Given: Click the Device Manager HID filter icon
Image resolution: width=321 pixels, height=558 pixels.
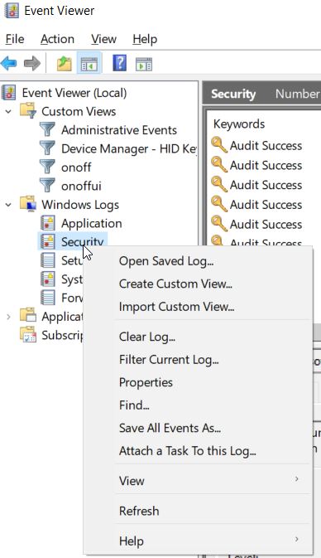Looking at the screenshot, I should (x=47, y=148).
